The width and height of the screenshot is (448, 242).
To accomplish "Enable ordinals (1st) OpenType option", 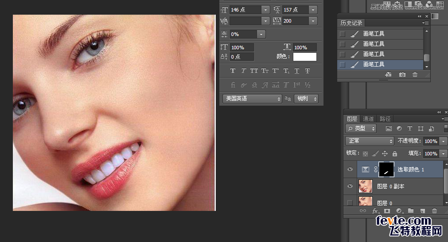I will coord(297,84).
